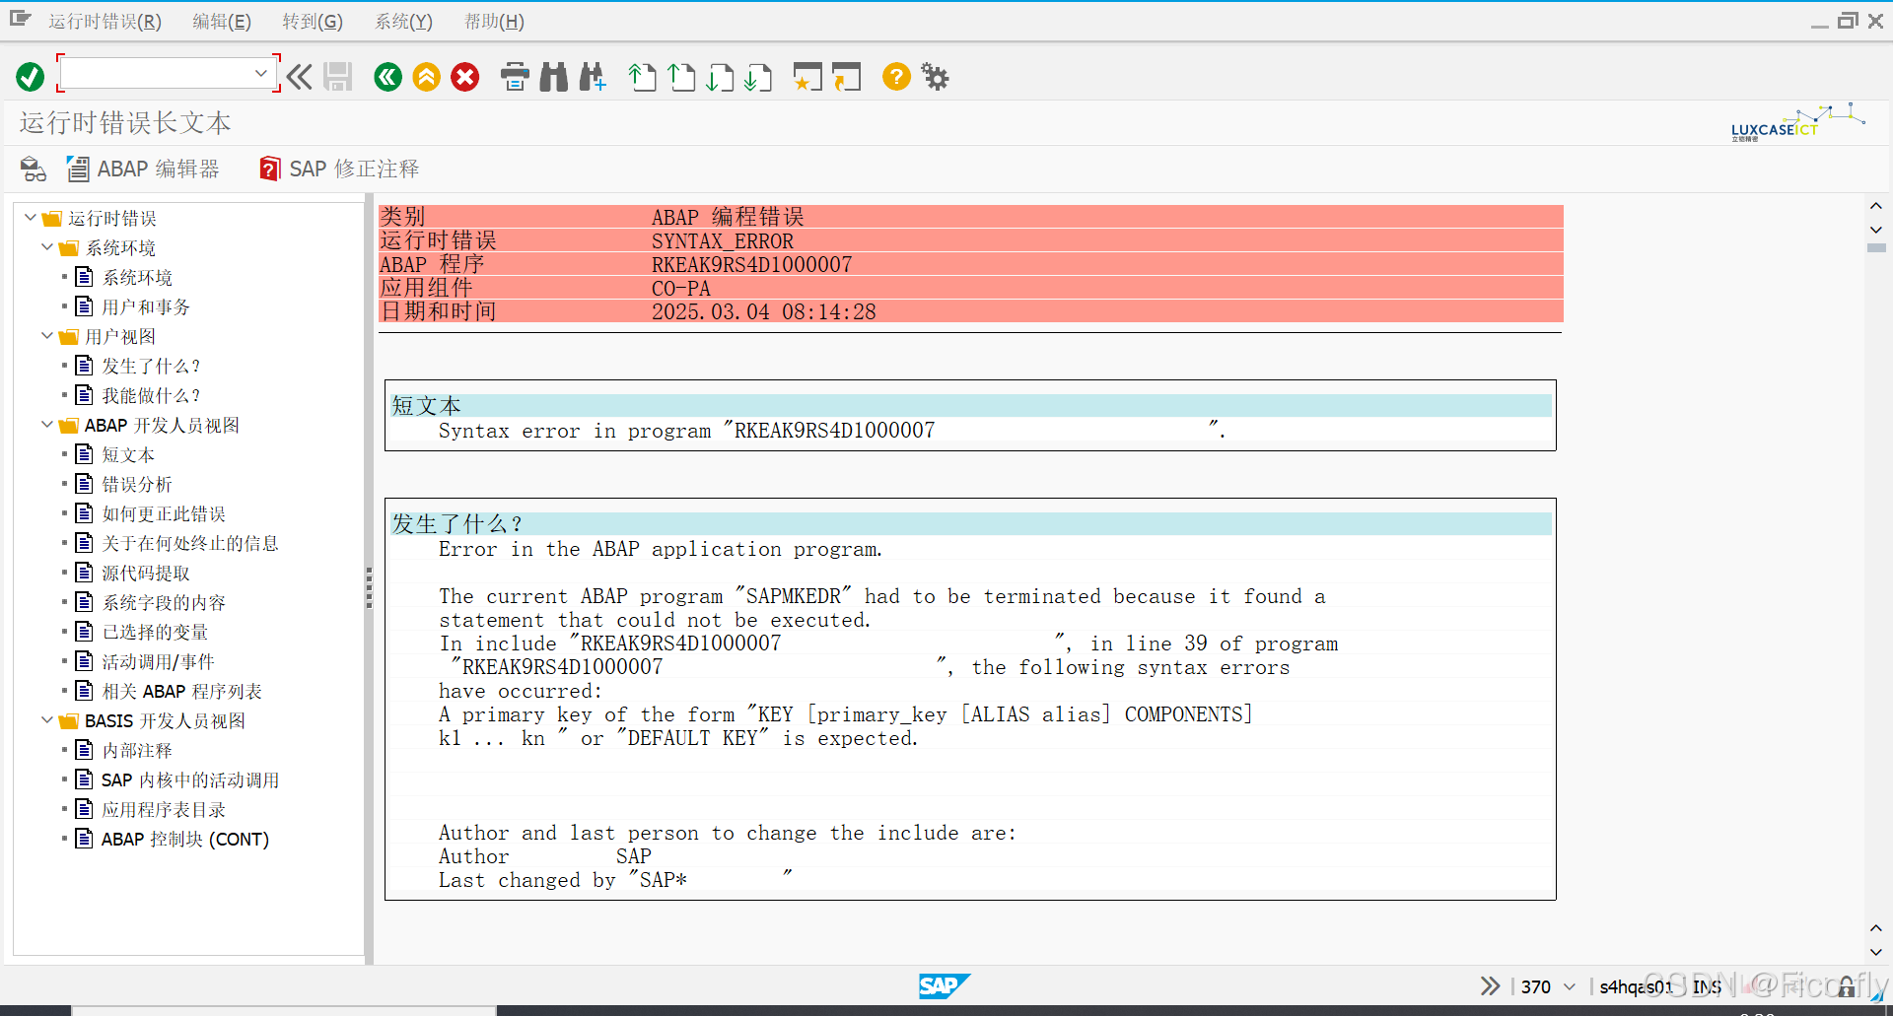Image resolution: width=1893 pixels, height=1016 pixels.
Task: Click the scroll-down arrow at bottom right
Action: tap(1875, 952)
